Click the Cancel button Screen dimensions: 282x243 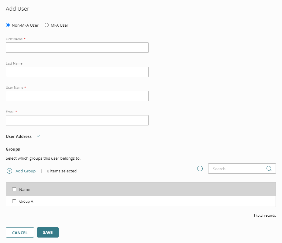coord(20,232)
